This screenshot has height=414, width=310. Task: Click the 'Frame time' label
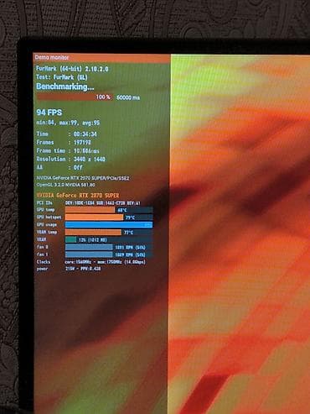point(51,151)
